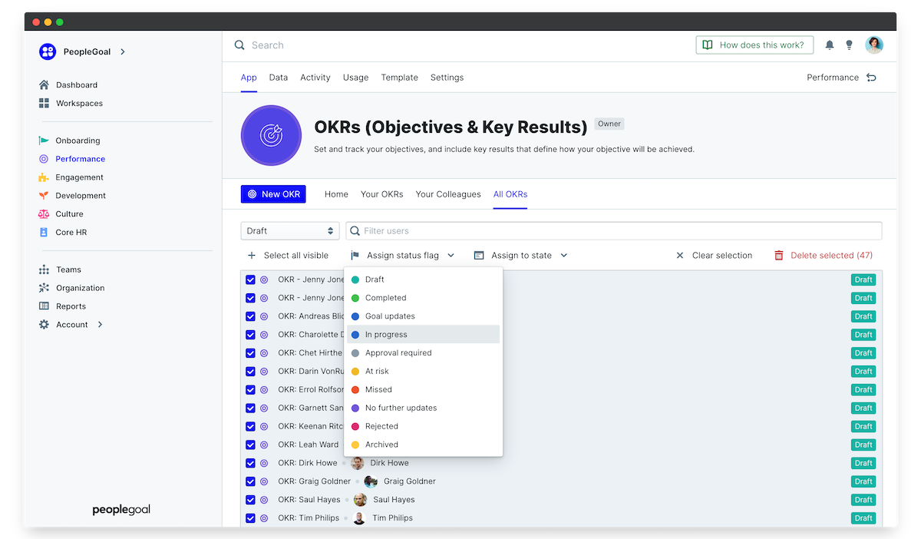Select Approval required status flag
This screenshot has height=539, width=921.
[x=423, y=353]
